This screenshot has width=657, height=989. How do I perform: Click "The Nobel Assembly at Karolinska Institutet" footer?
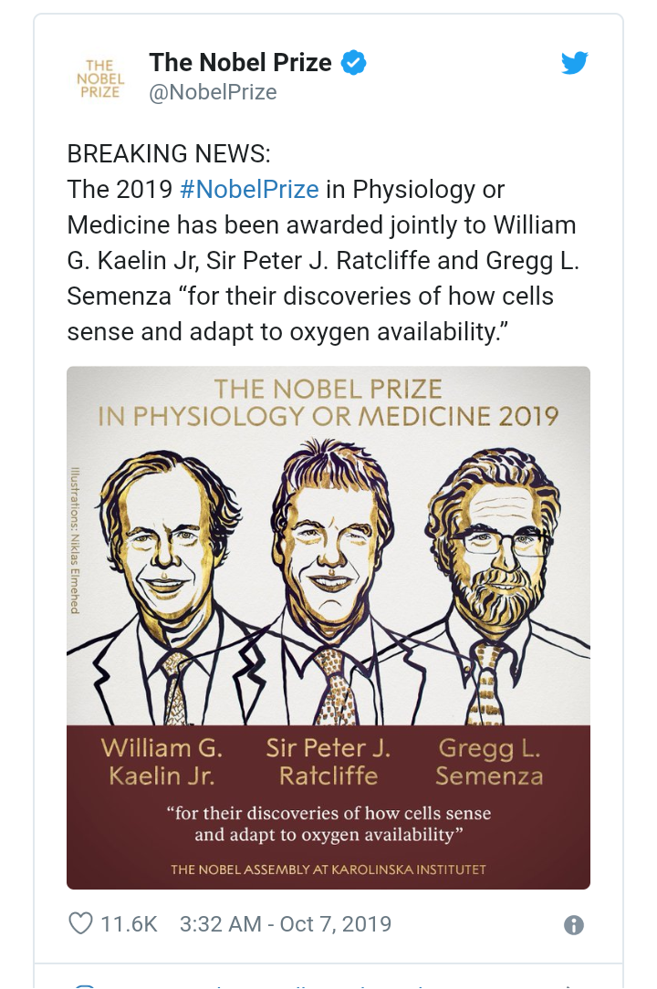click(x=328, y=869)
